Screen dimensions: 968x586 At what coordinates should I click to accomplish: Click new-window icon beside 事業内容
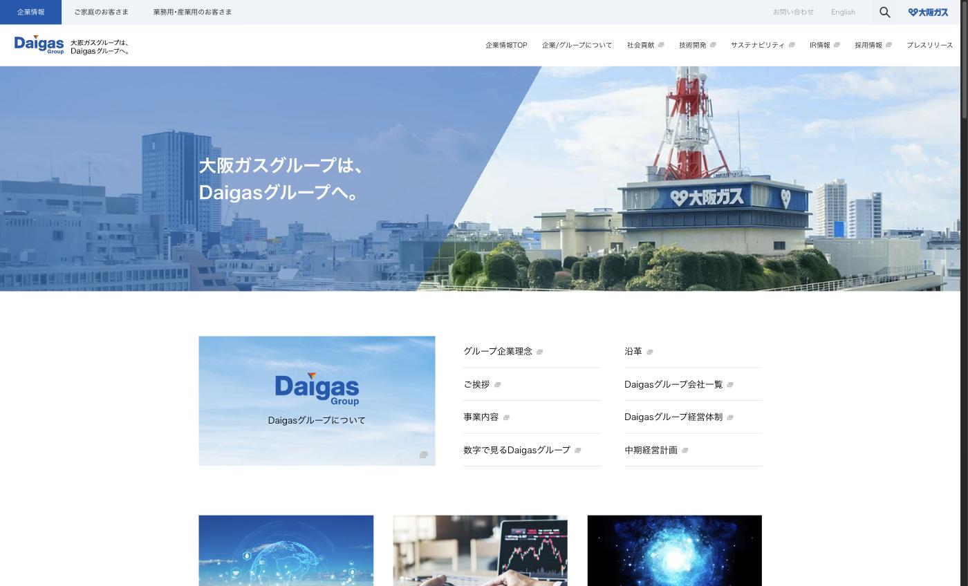click(x=506, y=417)
